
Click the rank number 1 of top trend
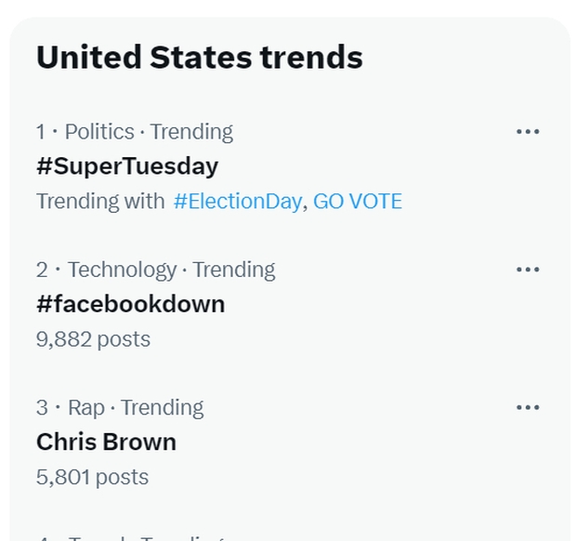(x=41, y=132)
